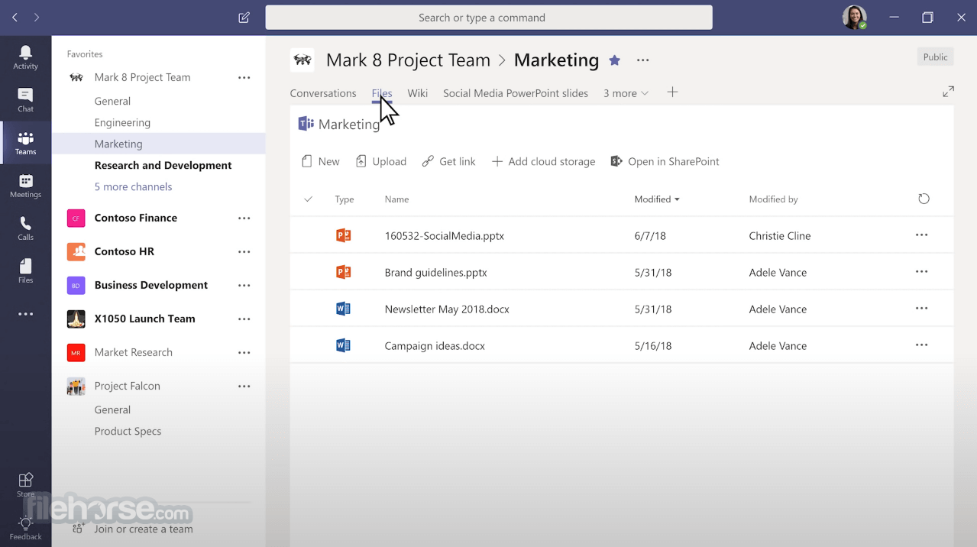The width and height of the screenshot is (977, 547).
Task: Toggle select-all files checkmark
Action: tap(309, 199)
